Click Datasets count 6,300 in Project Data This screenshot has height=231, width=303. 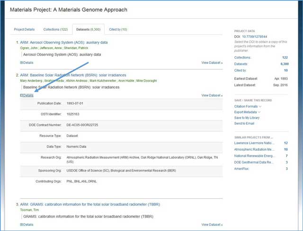(x=285, y=64)
